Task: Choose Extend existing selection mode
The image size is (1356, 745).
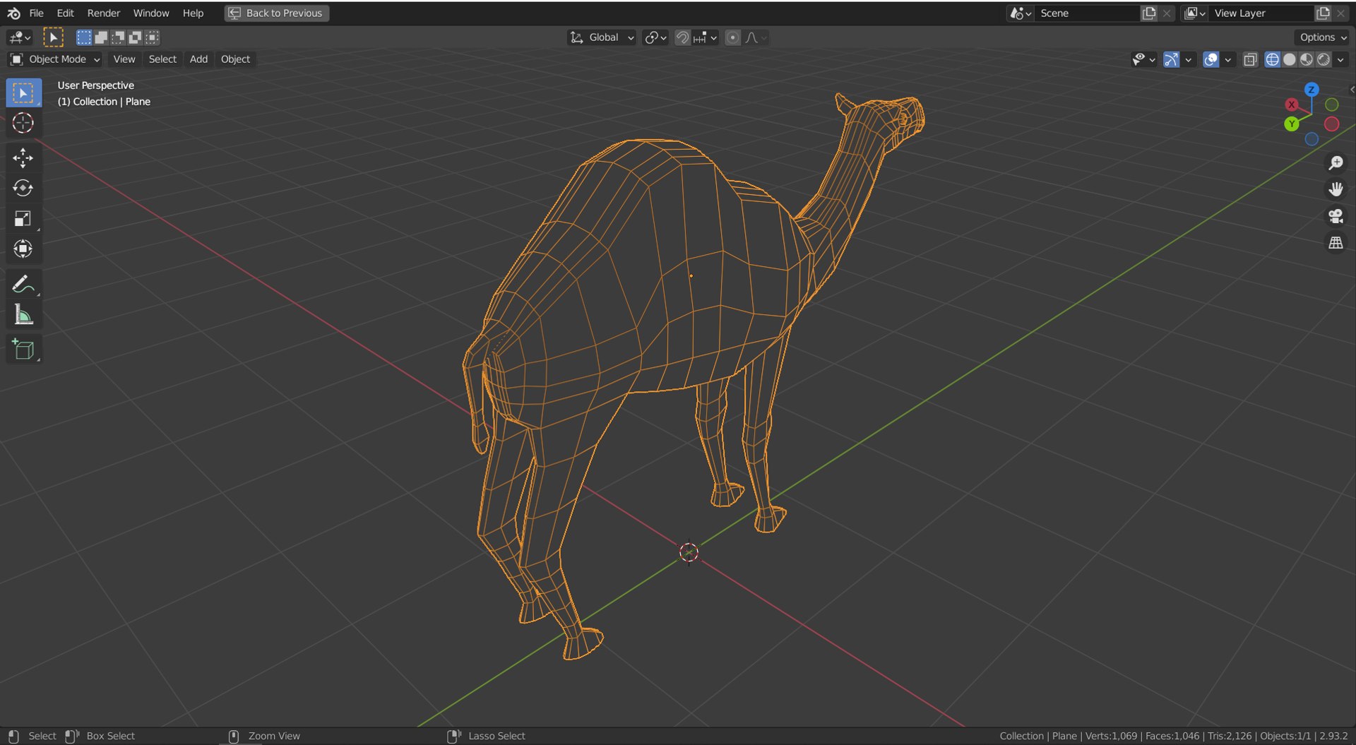Action: pos(101,37)
